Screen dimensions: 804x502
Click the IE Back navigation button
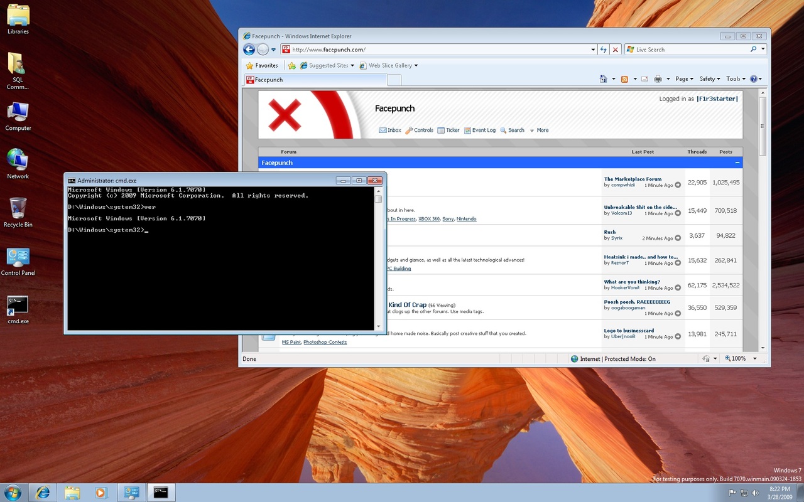pos(249,50)
